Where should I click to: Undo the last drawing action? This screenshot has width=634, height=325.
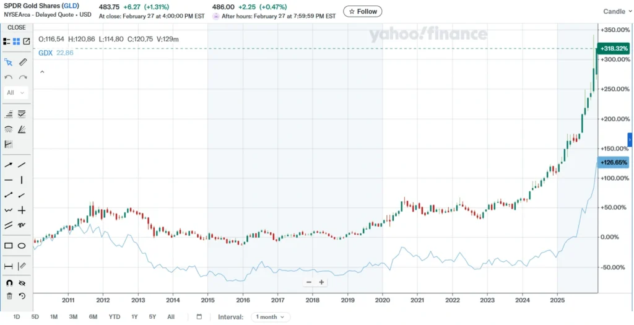coord(9,77)
